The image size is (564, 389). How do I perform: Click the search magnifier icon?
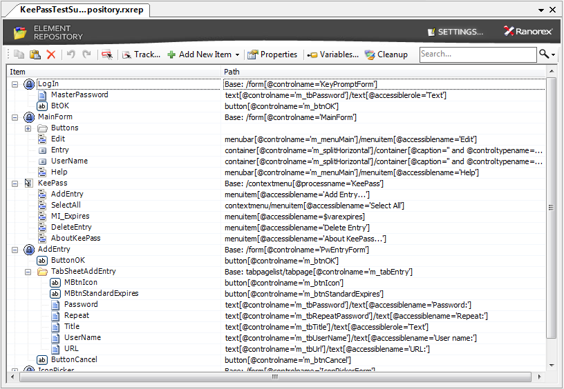[544, 54]
